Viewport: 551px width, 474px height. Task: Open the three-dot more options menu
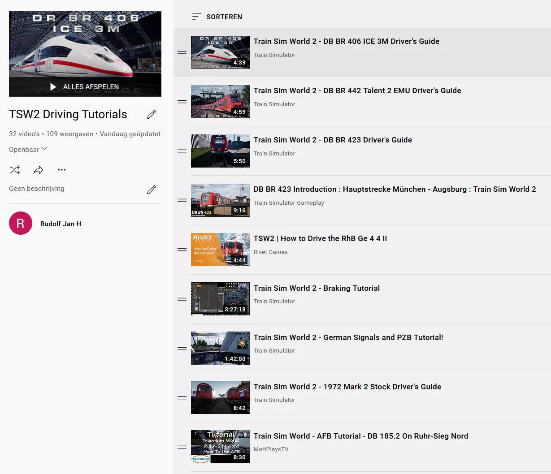[62, 170]
